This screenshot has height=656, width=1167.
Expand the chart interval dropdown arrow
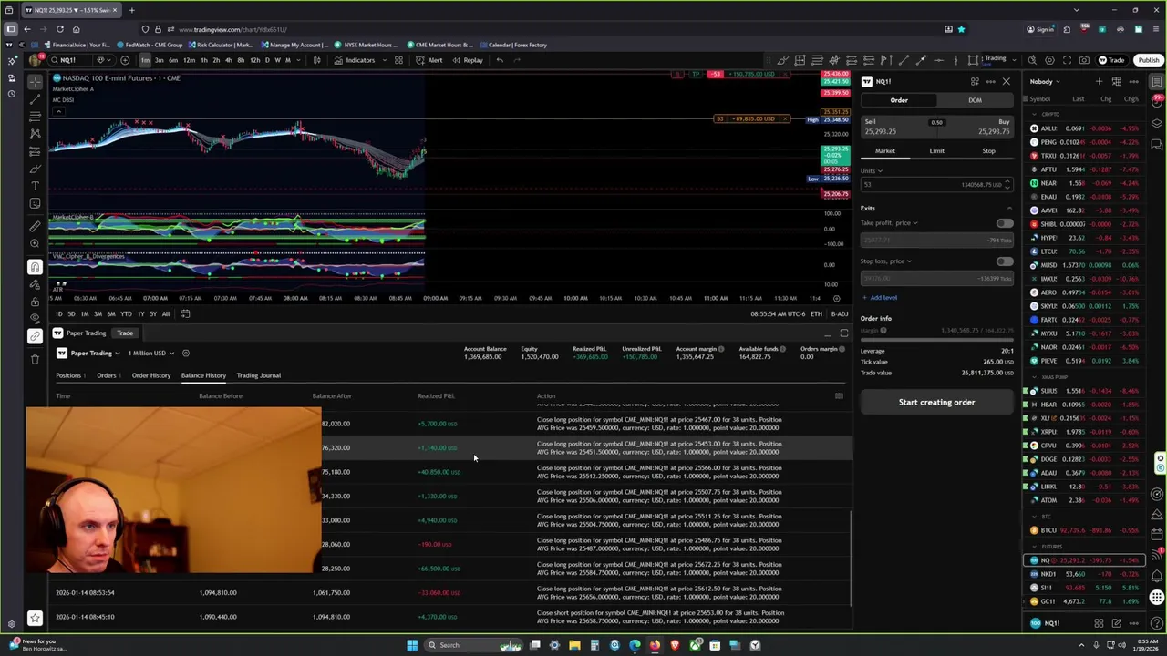tap(300, 60)
